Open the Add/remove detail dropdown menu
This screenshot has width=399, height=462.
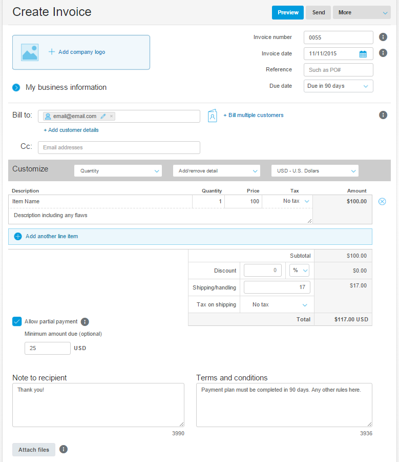pyautogui.click(x=216, y=171)
